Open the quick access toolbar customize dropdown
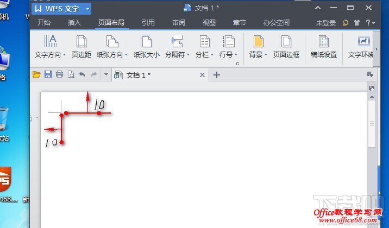389x228 pixels. [x=106, y=74]
